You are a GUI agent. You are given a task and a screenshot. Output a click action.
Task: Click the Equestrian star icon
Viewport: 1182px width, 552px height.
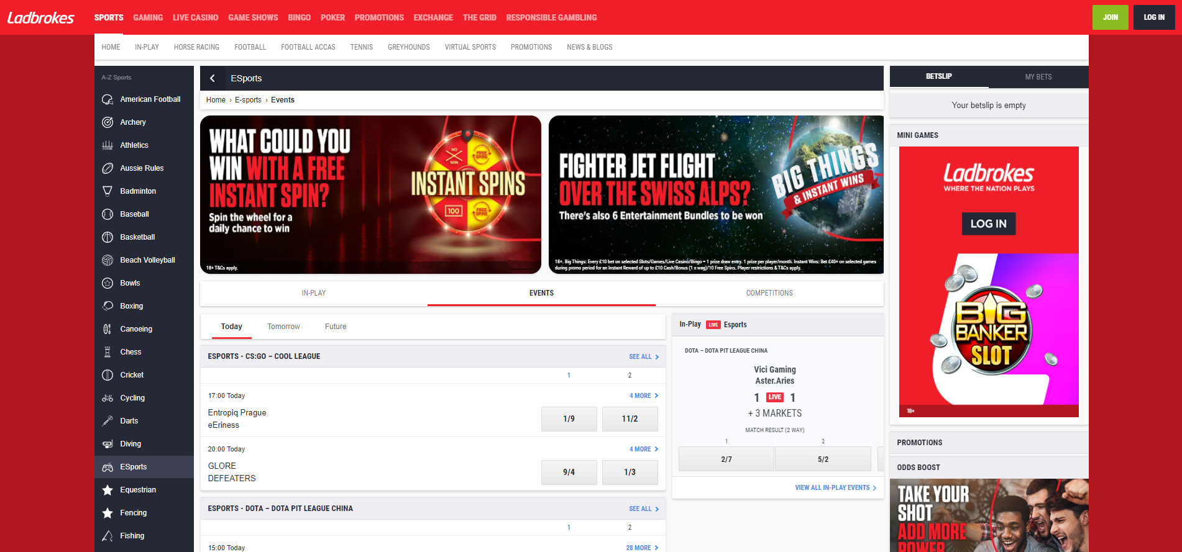coord(108,490)
